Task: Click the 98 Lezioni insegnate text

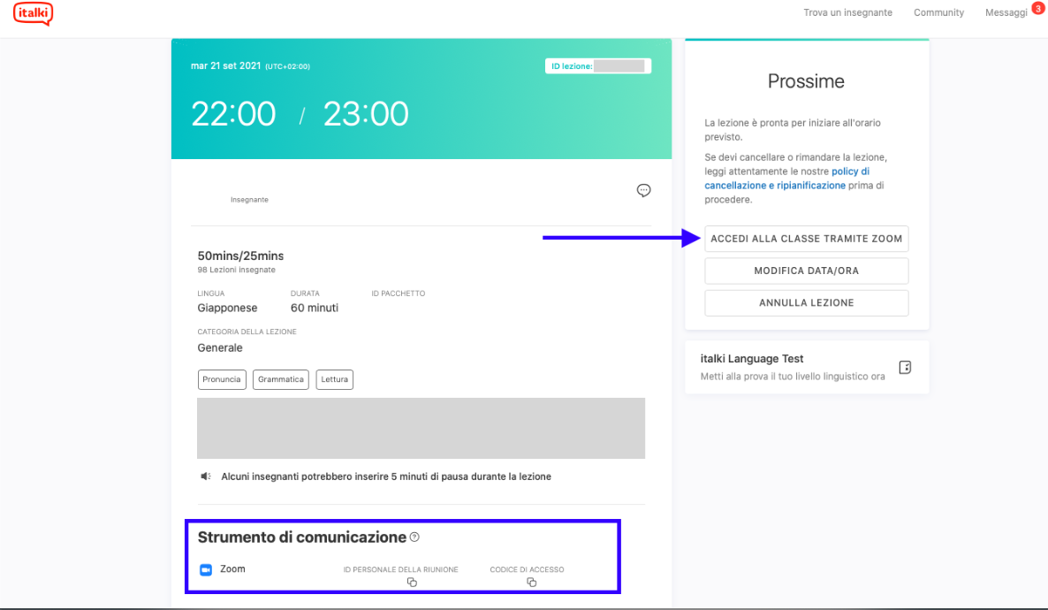Action: pos(236,271)
